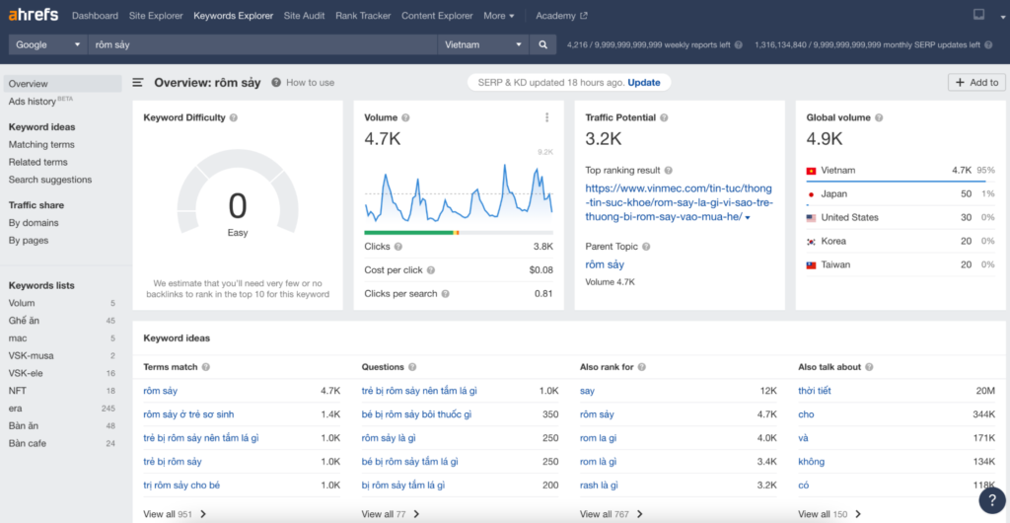The height and width of the screenshot is (523, 1010).
Task: Click the Clicks per search help icon
Action: pos(445,294)
